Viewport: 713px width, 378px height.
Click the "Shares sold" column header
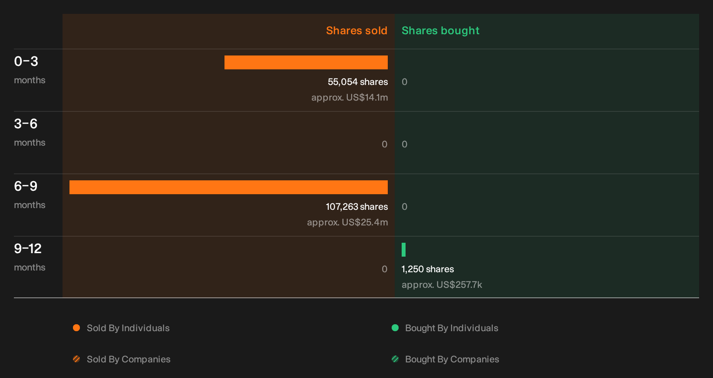(x=356, y=31)
